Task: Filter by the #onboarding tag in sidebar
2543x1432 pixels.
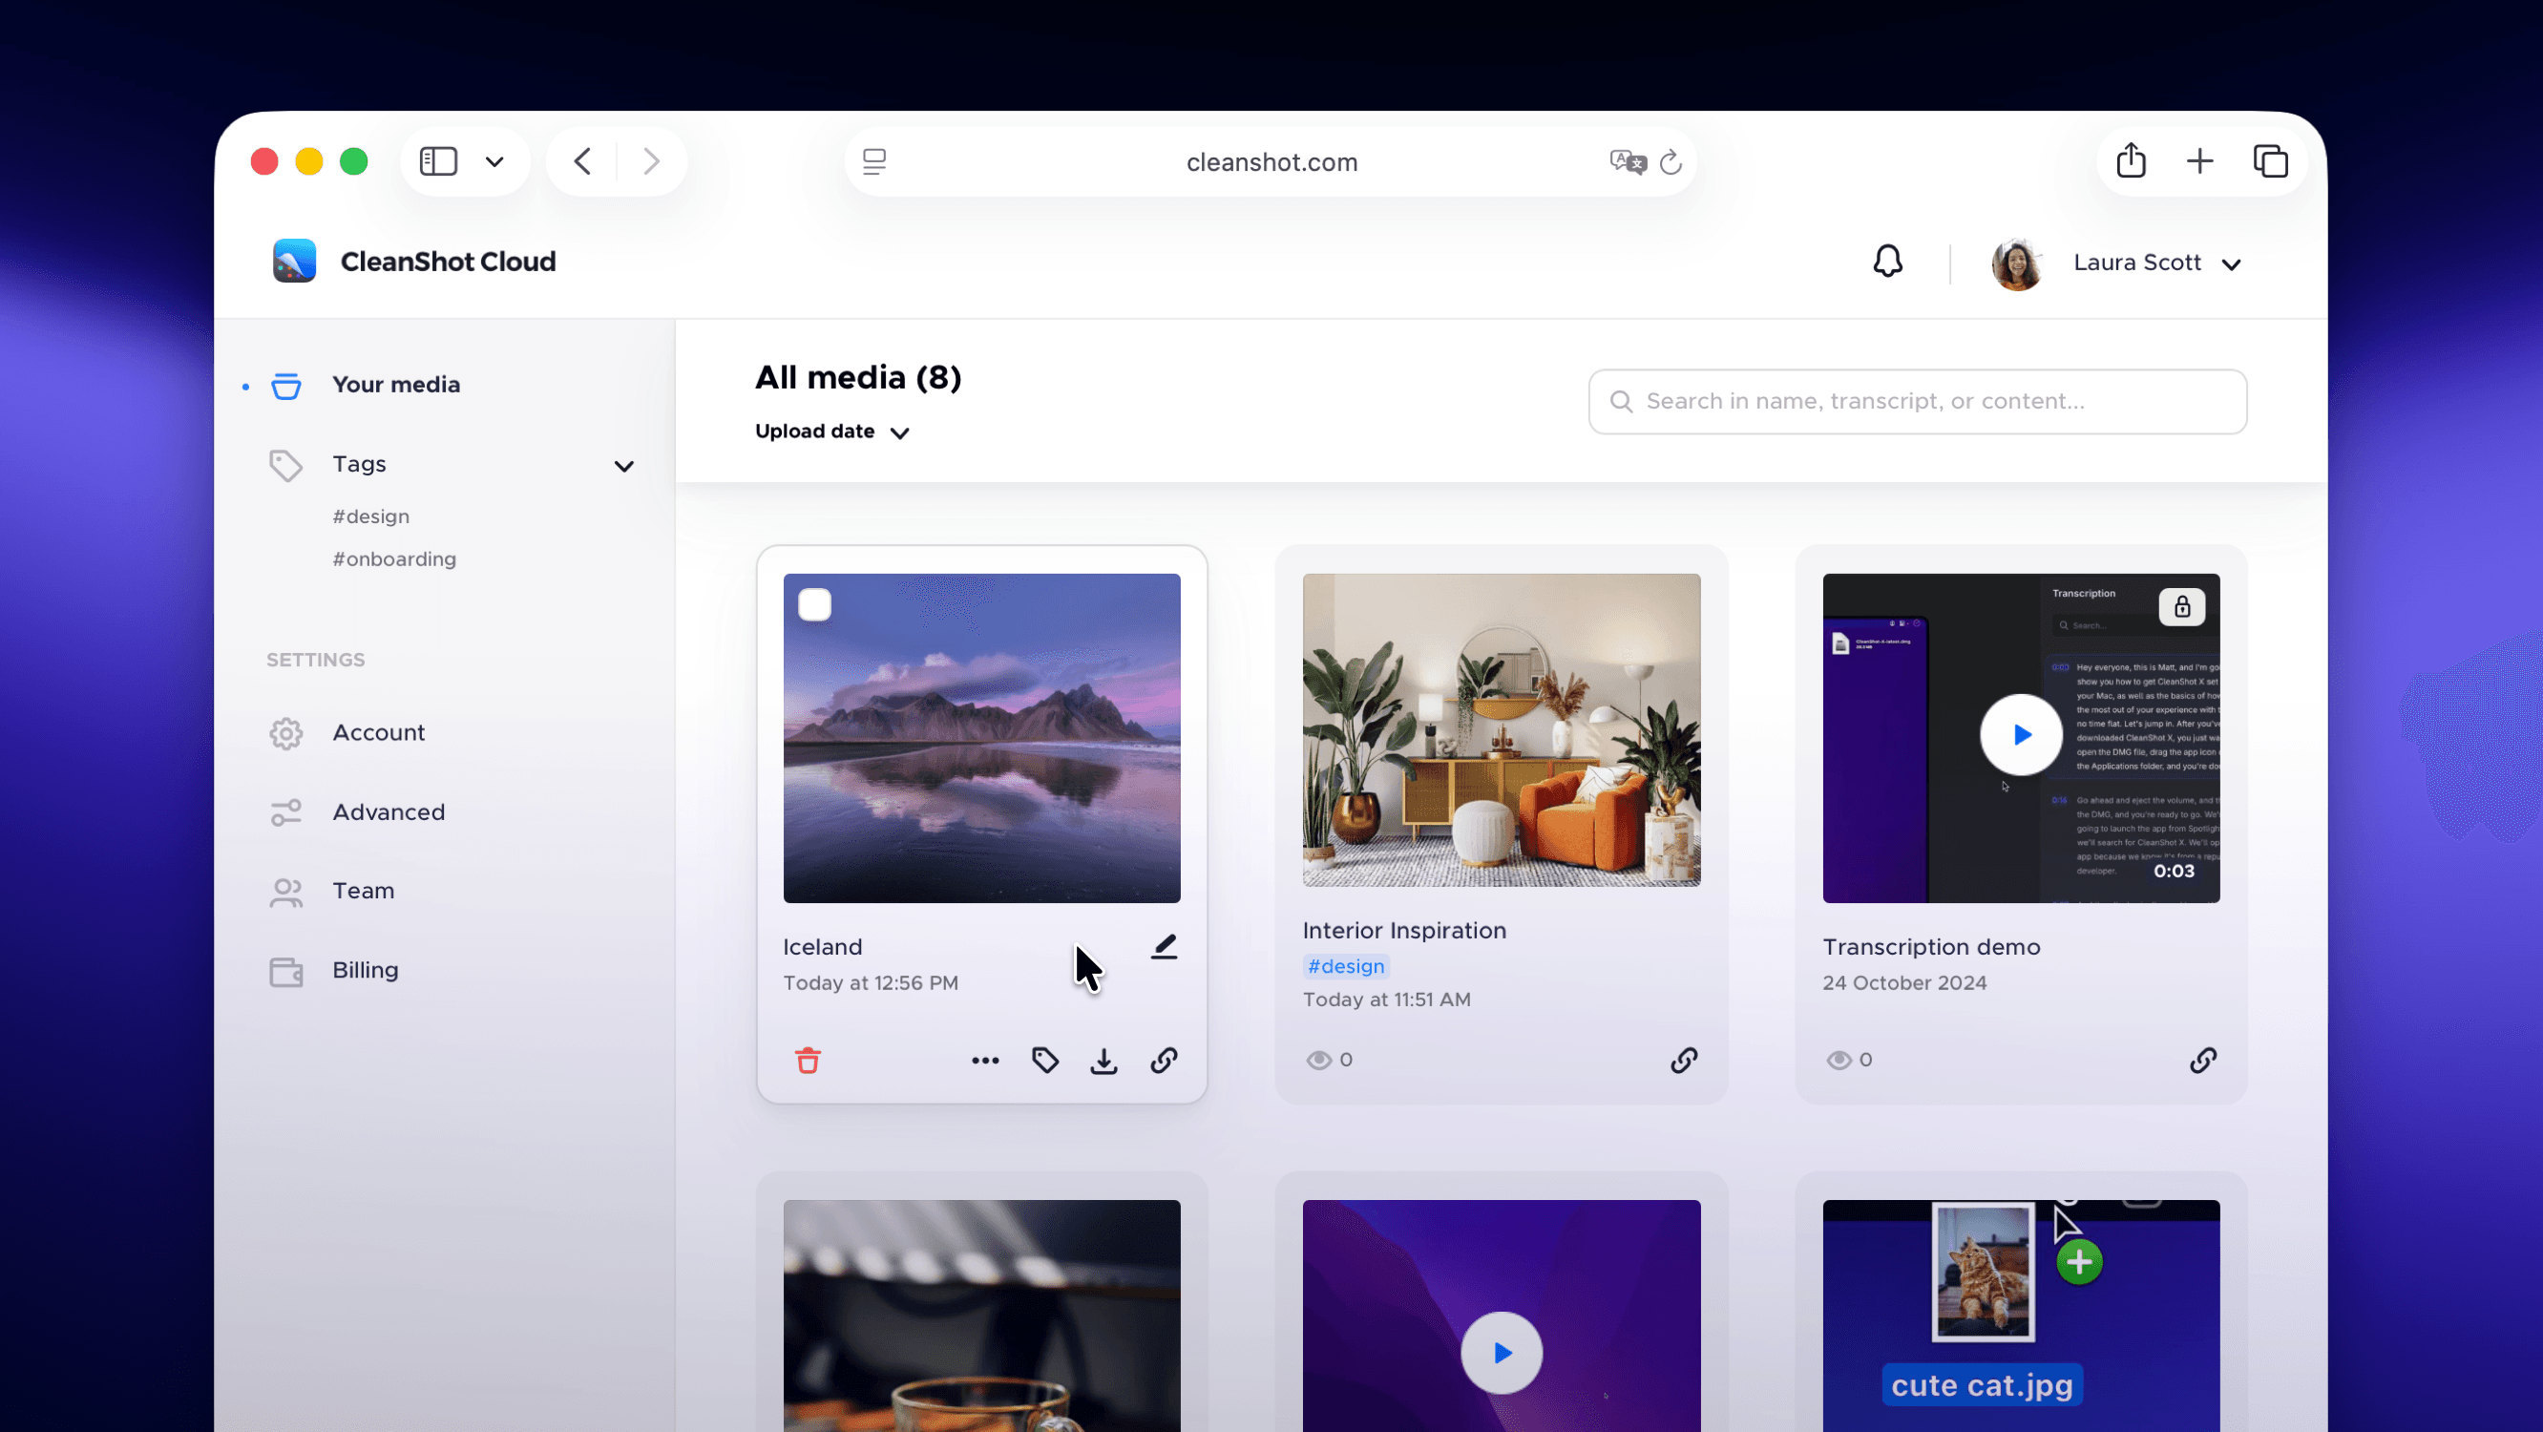Action: [x=394, y=559]
